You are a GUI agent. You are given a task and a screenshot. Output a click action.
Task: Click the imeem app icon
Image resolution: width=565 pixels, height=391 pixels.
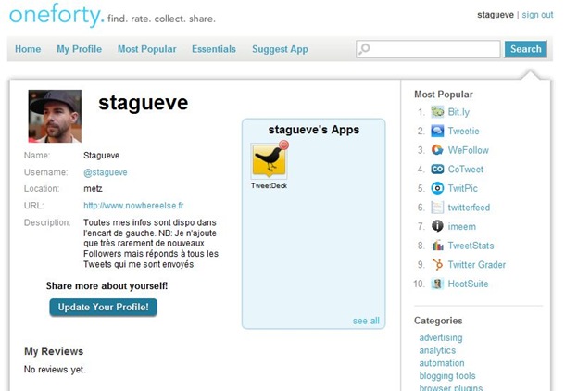(x=437, y=226)
